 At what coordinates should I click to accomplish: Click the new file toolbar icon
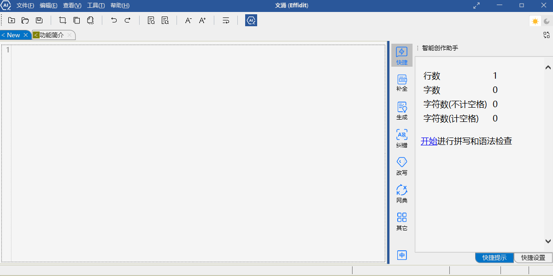point(12,20)
